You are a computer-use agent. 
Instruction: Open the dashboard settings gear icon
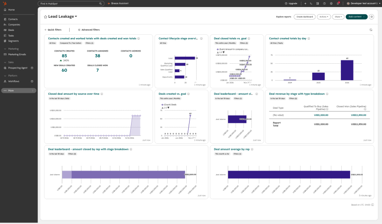pos(371,17)
